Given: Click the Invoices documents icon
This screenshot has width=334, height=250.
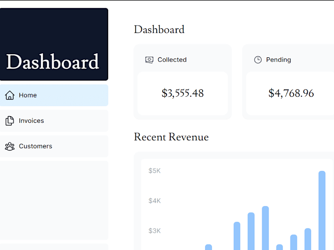Looking at the screenshot, I should click(x=10, y=120).
